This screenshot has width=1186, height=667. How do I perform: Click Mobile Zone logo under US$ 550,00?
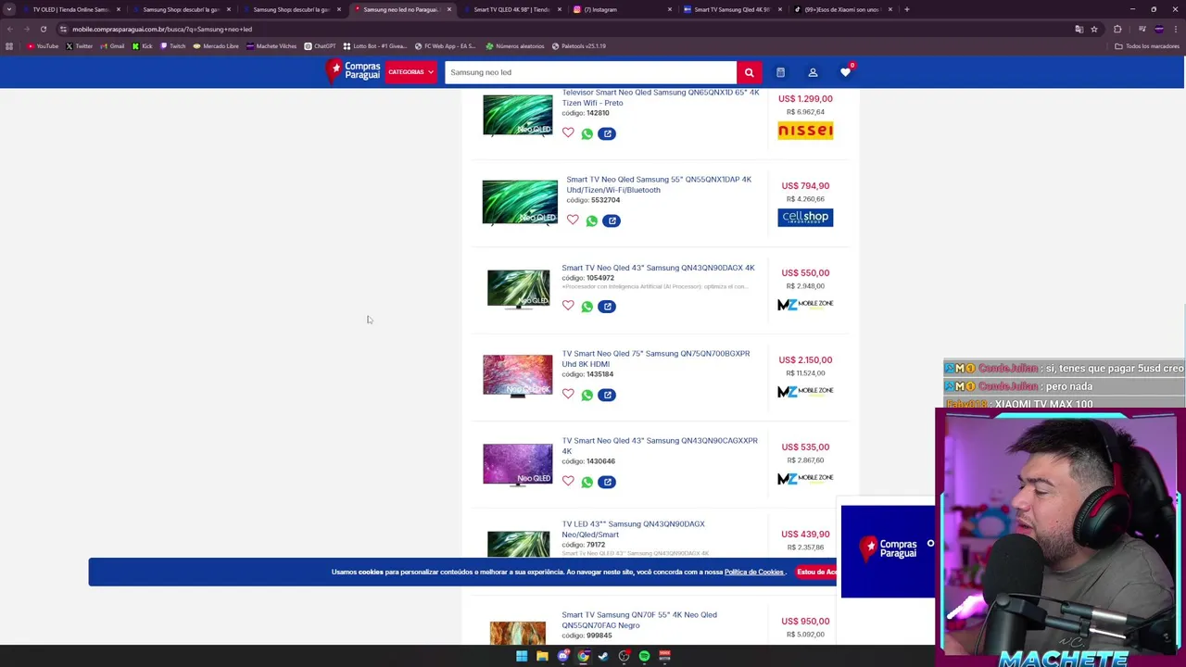(805, 304)
